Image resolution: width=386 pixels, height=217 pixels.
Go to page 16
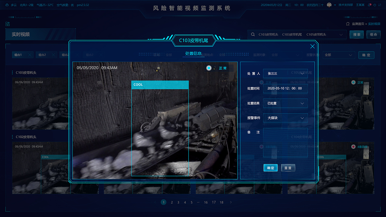(x=206, y=202)
